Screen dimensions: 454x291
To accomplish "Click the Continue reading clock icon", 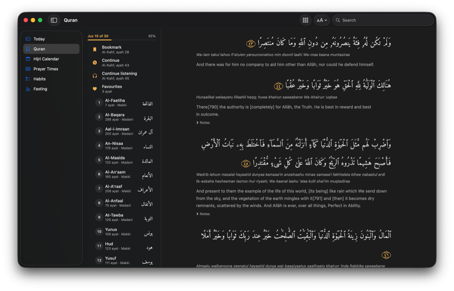I will coord(95,63).
